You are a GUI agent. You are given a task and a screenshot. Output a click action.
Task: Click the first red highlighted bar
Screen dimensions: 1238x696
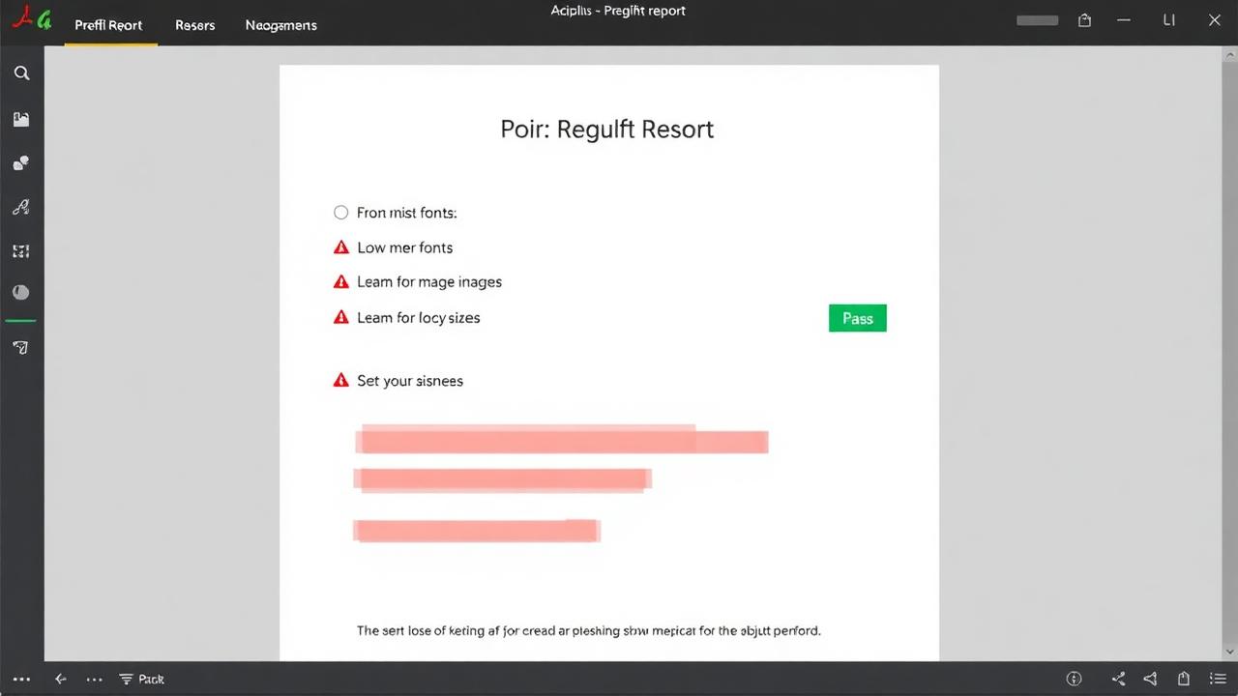pyautogui.click(x=562, y=440)
